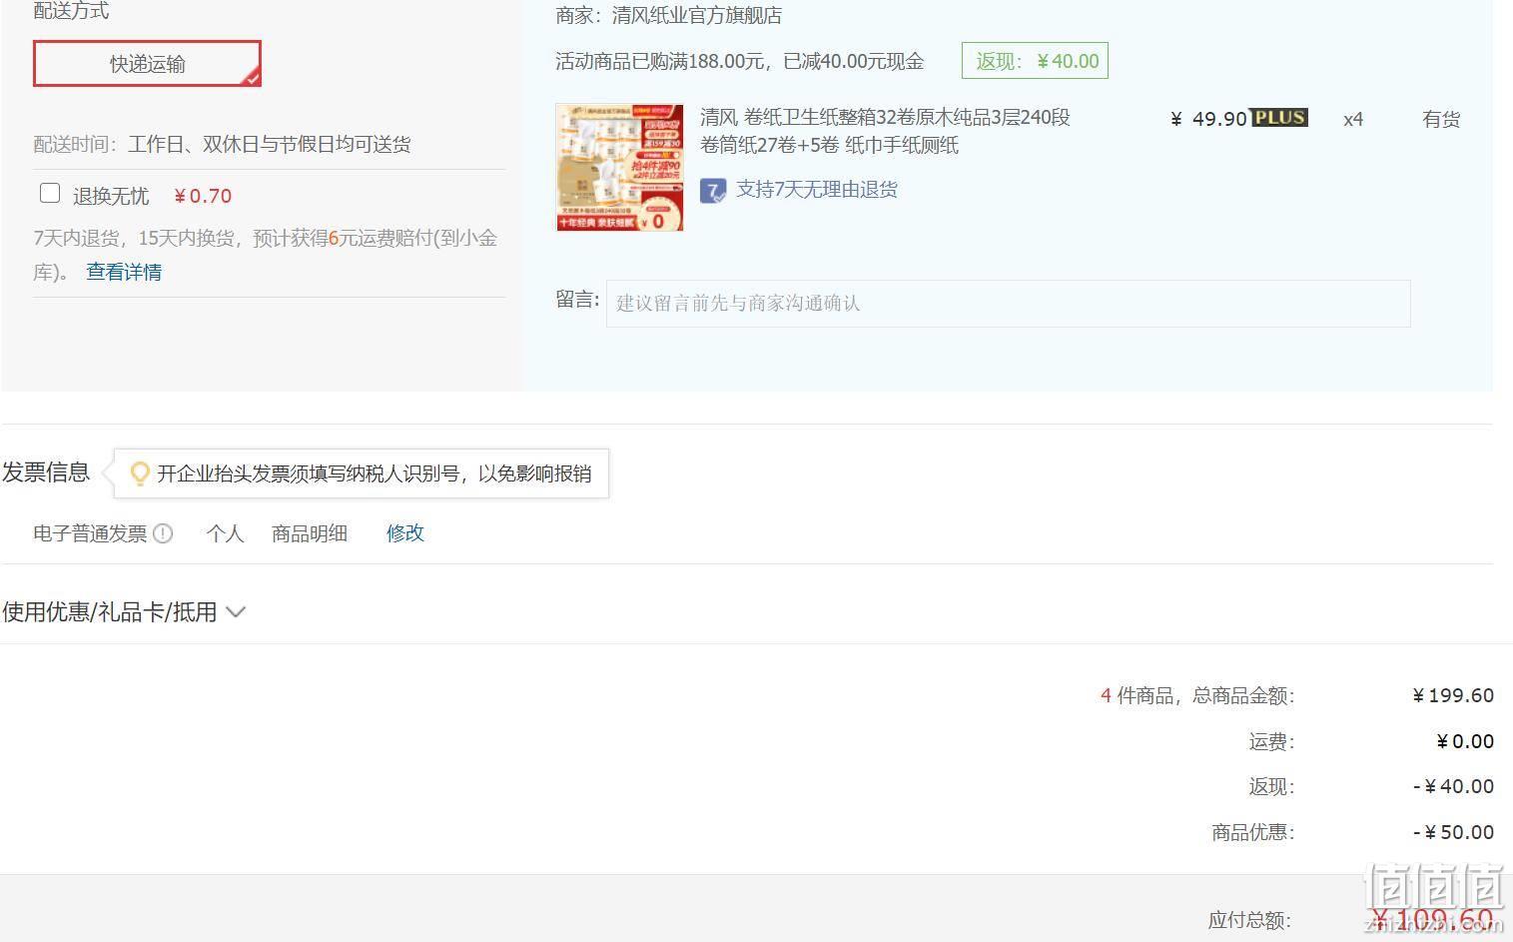Click 修改 to edit invoice info
The height and width of the screenshot is (942, 1513).
(x=405, y=532)
